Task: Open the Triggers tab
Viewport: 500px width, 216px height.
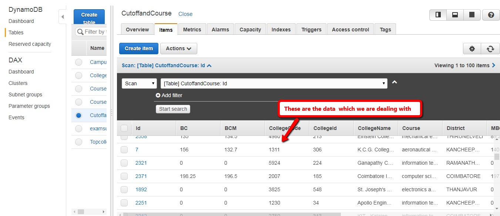Action: tap(311, 30)
